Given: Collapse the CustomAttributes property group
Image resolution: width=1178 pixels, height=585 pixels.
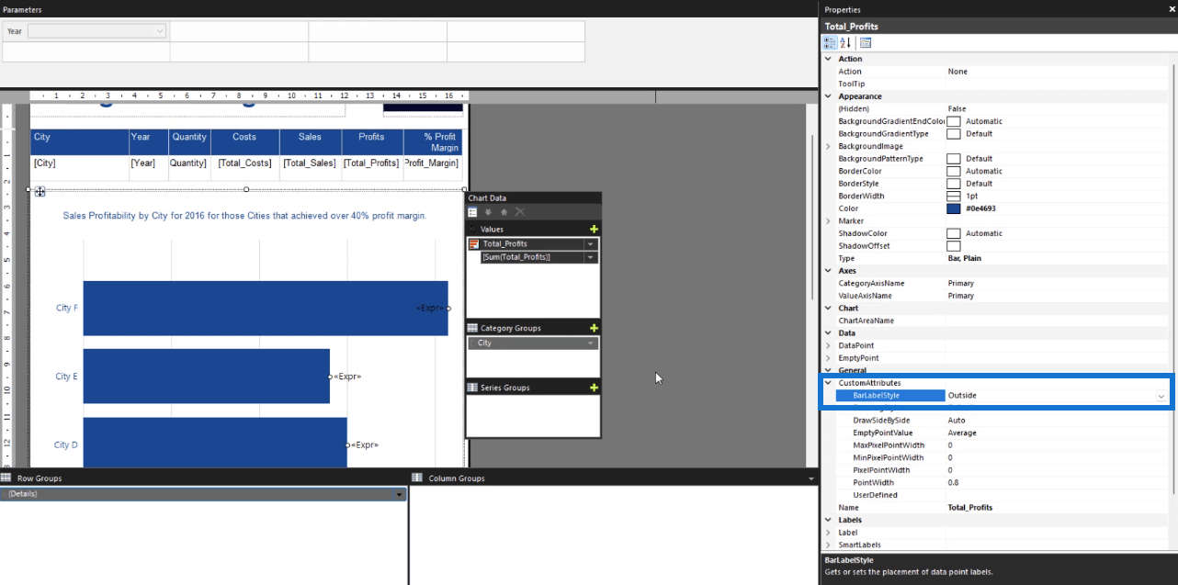Looking at the screenshot, I should coord(829,383).
